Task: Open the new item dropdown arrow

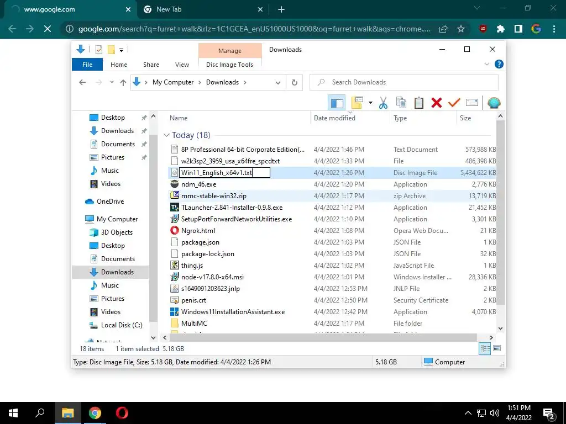Action: pyautogui.click(x=370, y=103)
